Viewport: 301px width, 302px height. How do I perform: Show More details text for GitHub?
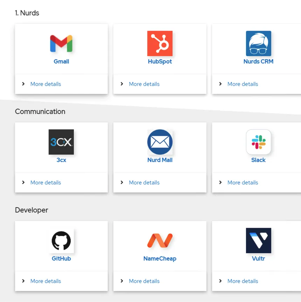[45, 281]
